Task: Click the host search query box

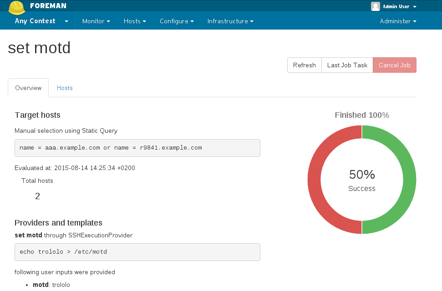Action: [137, 148]
